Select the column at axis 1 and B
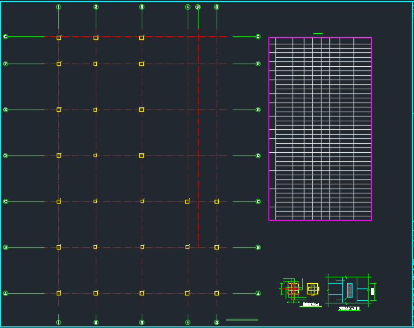The width and height of the screenshot is (414, 328). 59,247
